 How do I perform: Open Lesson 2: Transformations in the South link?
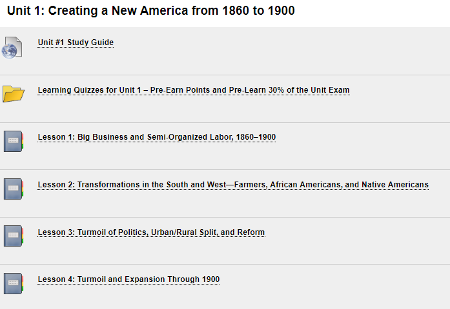pyautogui.click(x=233, y=185)
